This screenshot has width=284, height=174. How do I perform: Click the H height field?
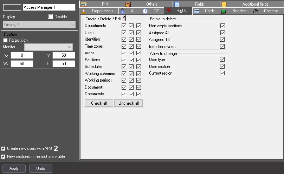tap(64, 64)
